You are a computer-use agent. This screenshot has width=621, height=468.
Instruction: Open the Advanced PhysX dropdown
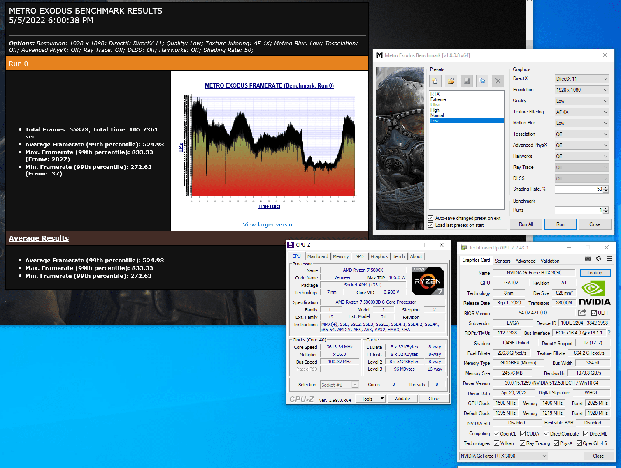pyautogui.click(x=582, y=145)
